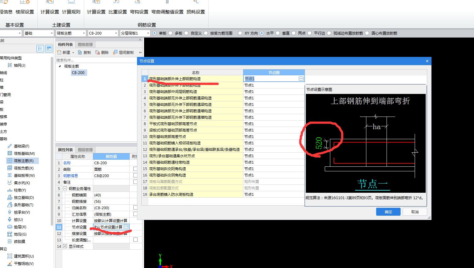Select 按受力筋范围 radio option

pos(206,33)
